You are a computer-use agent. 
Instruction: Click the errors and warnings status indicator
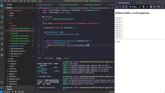(x=21, y=92)
